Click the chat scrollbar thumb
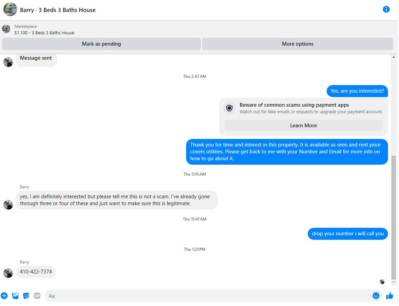 pos(394,217)
